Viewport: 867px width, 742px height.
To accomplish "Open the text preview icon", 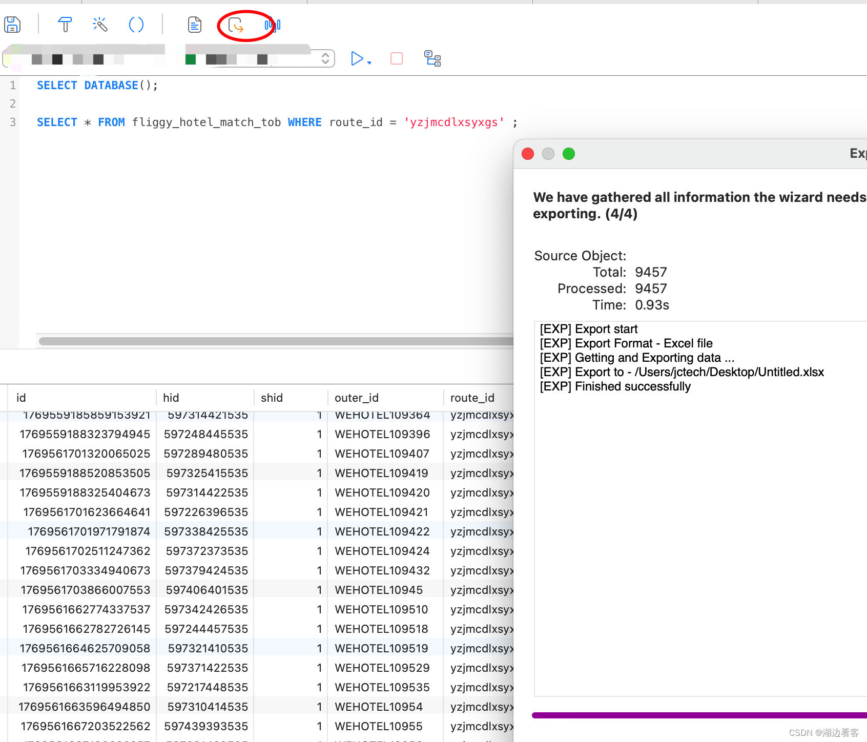I will [194, 24].
